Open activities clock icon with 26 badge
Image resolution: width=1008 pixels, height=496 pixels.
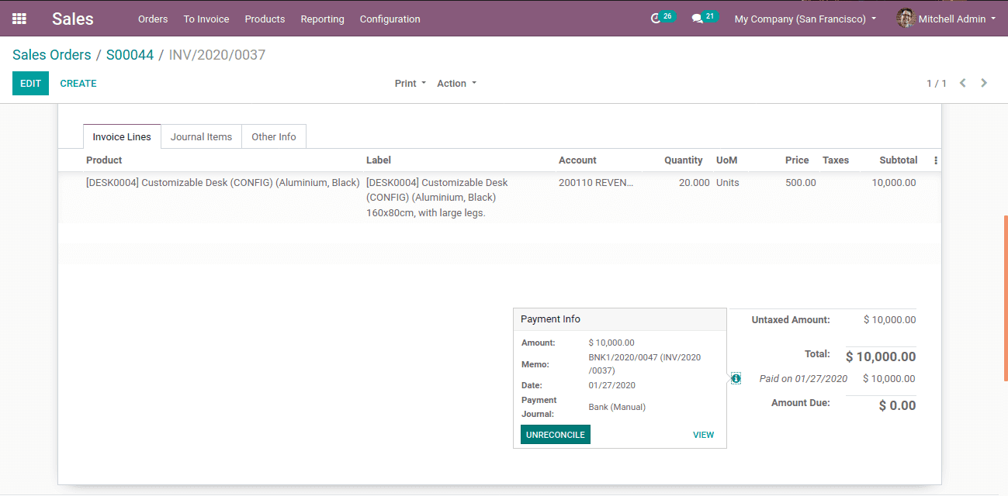662,18
